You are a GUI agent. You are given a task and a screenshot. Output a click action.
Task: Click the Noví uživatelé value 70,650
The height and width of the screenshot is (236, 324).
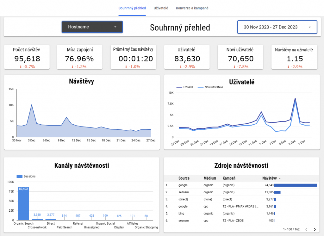click(x=241, y=59)
